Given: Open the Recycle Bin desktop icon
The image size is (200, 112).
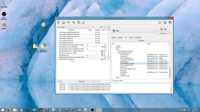Looking at the screenshot, I should point(4,4).
